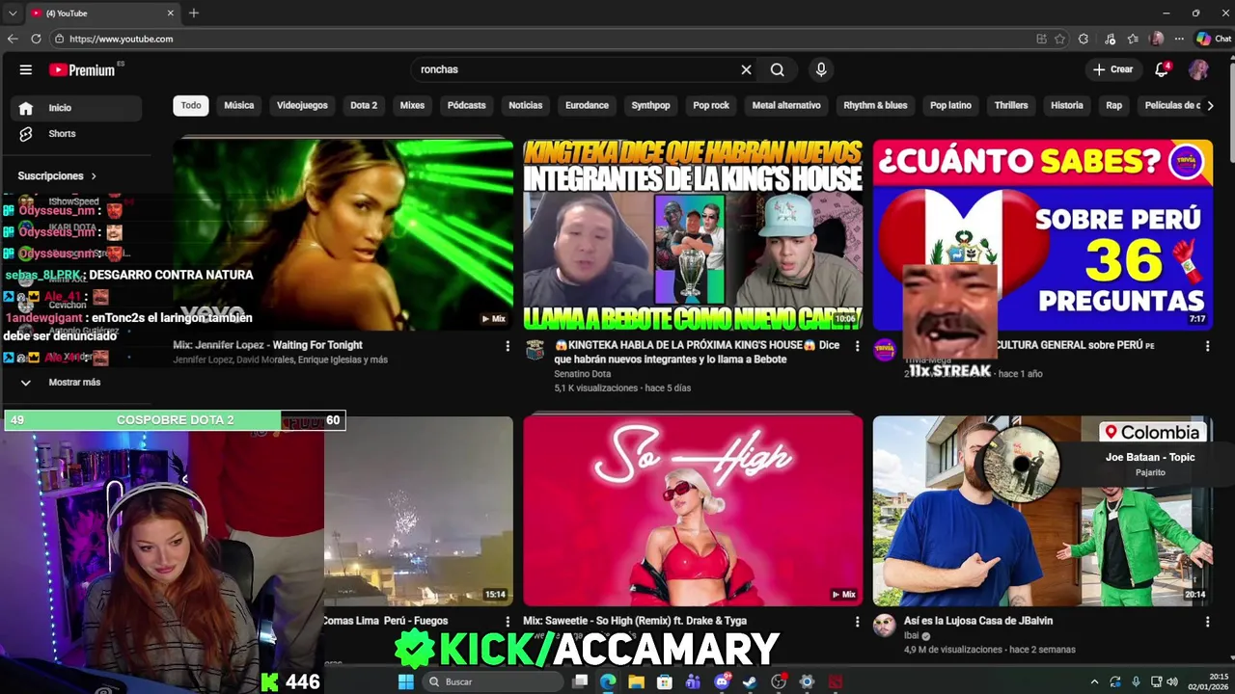Start voice search with the microphone icon

(821, 69)
